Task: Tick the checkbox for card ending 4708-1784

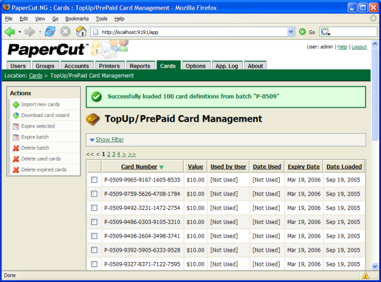Action: [94, 194]
